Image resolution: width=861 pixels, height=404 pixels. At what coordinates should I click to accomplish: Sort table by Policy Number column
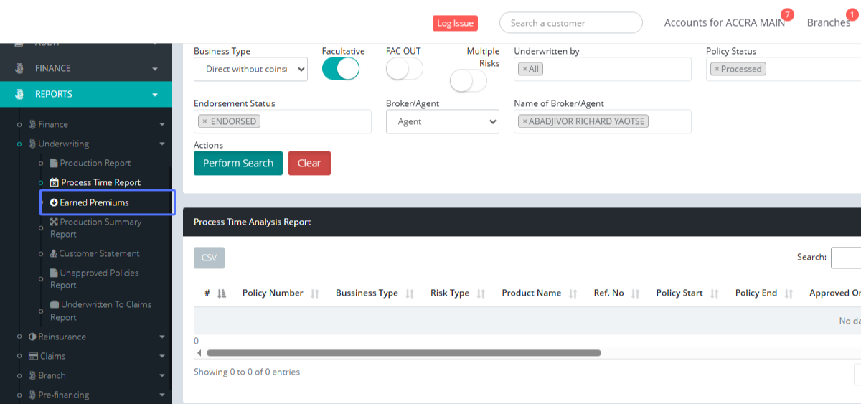(x=272, y=293)
